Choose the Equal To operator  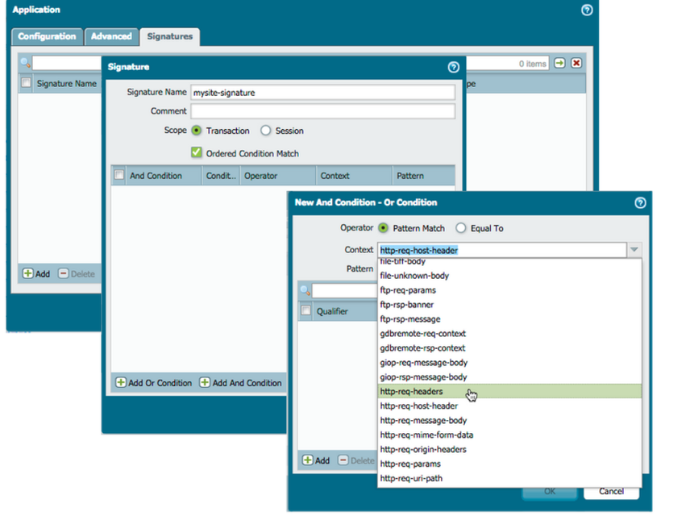click(x=461, y=228)
